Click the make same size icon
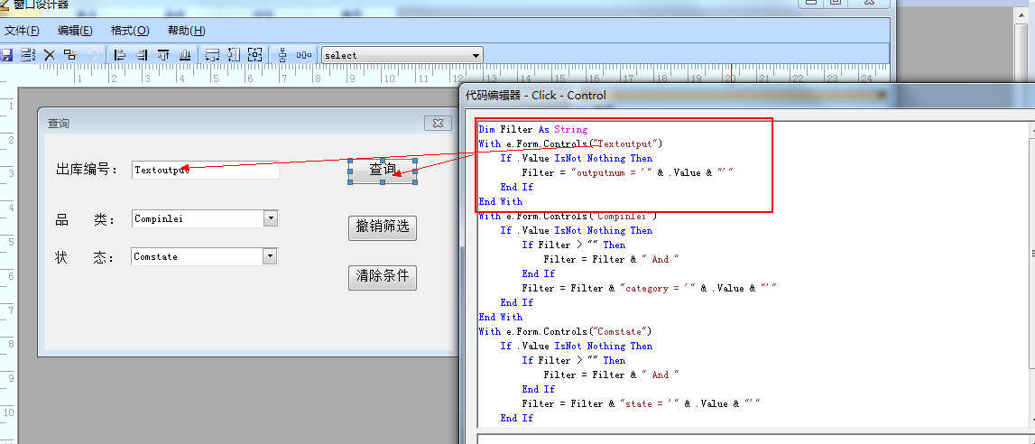This screenshot has width=1035, height=444. pyautogui.click(x=255, y=55)
